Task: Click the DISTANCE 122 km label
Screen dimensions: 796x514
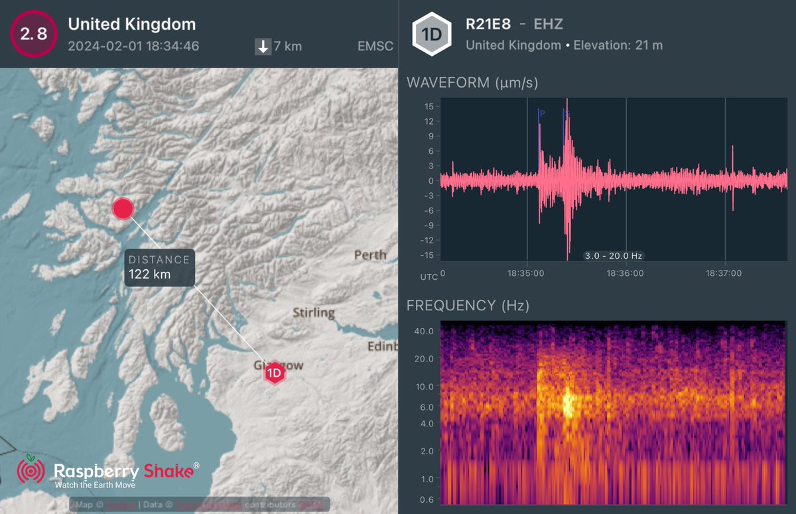Action: pyautogui.click(x=159, y=267)
